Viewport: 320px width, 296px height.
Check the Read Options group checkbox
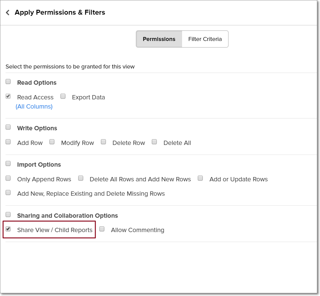[8, 81]
